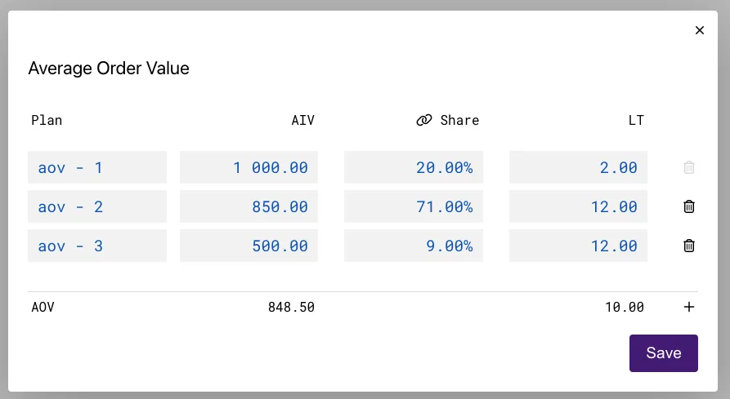Click the 500.00 AIV field
This screenshot has width=730, height=399.
click(x=249, y=246)
